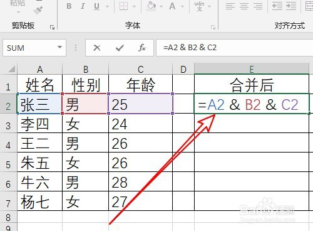
Task: Click age cell with value 27
Action: (141, 201)
